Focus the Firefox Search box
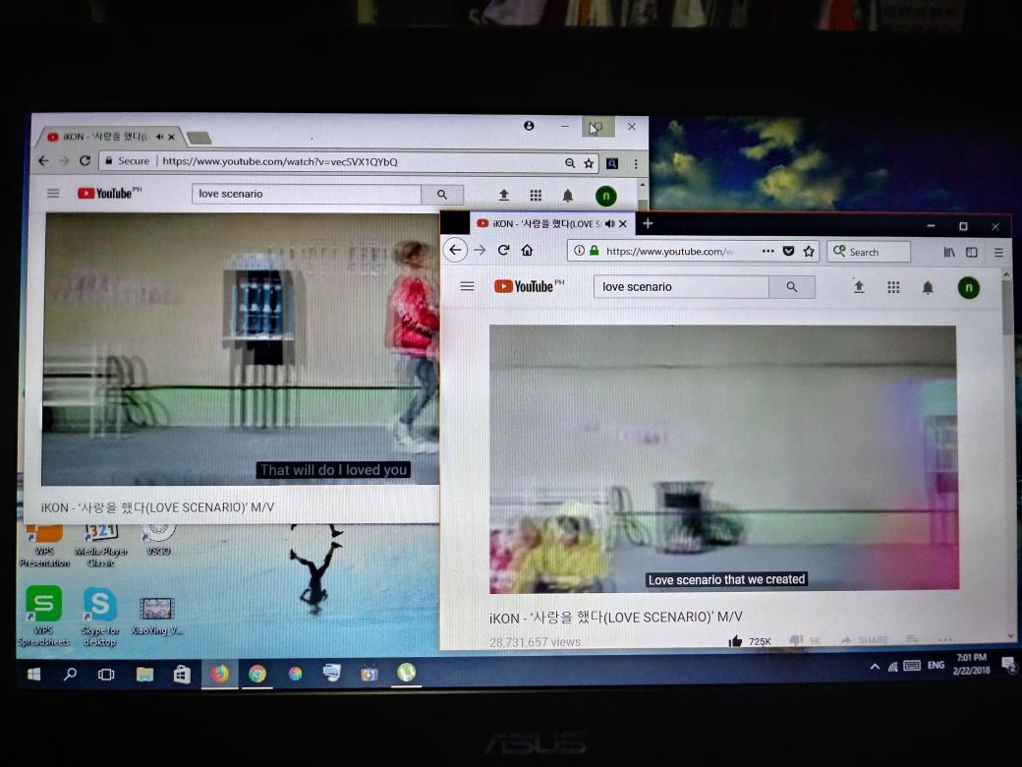 (x=869, y=252)
